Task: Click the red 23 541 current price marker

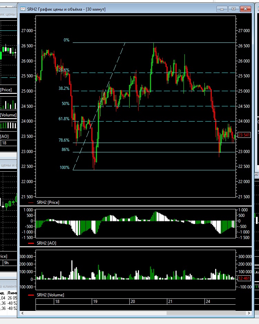Action: [x=244, y=135]
